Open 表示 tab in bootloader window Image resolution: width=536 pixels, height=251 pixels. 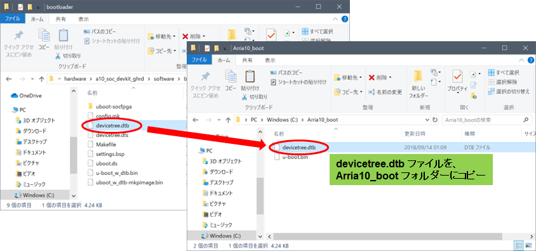click(x=83, y=20)
